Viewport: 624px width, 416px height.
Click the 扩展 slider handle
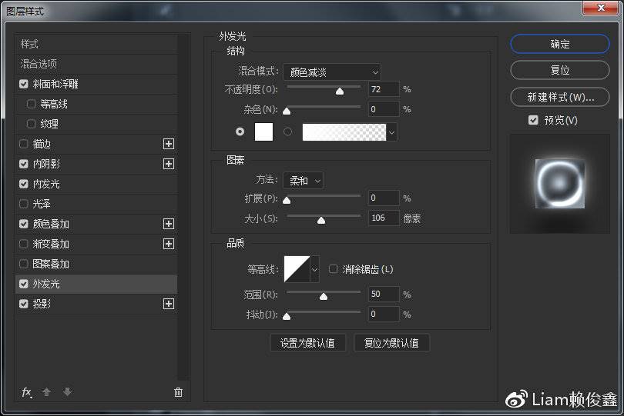287,200
